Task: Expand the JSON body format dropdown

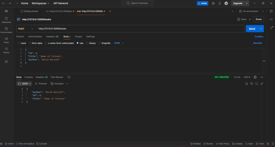Action: [x=119, y=43]
